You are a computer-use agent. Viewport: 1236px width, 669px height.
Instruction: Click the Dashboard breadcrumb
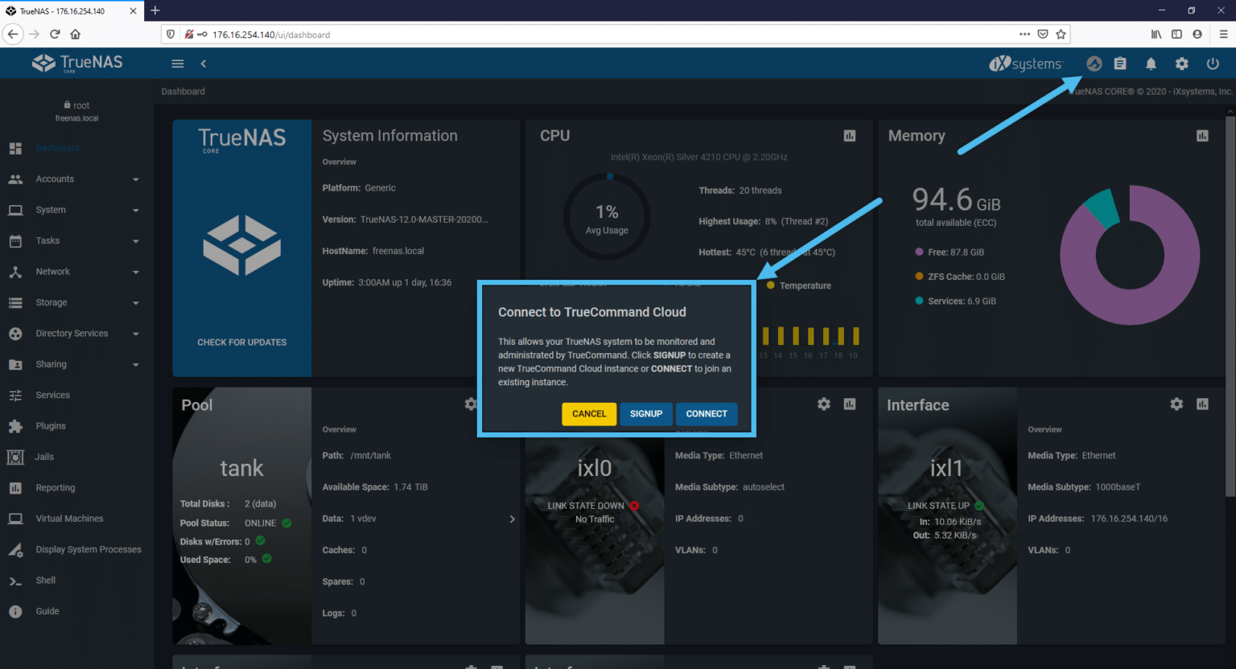tap(183, 92)
